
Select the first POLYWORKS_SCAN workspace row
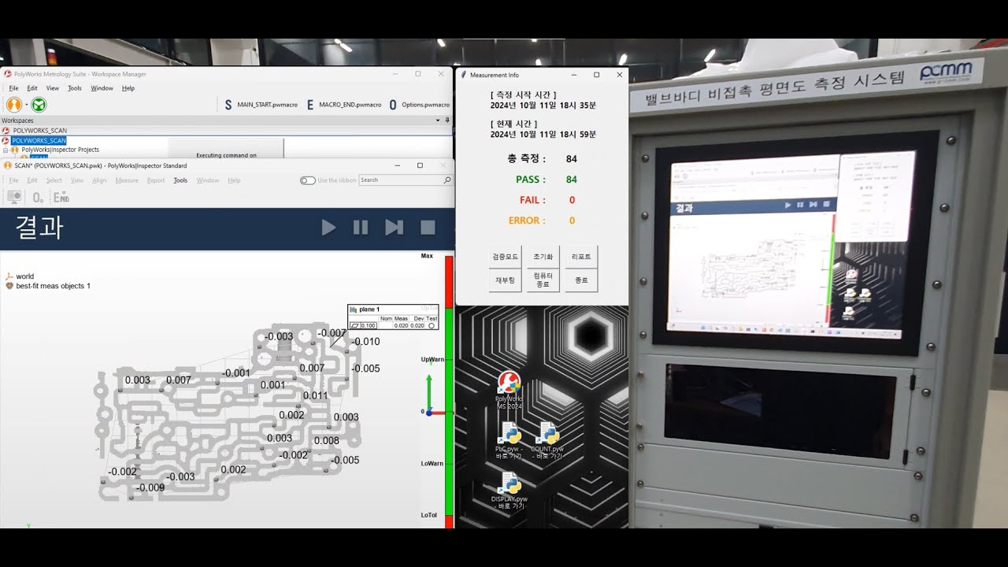[227, 131]
